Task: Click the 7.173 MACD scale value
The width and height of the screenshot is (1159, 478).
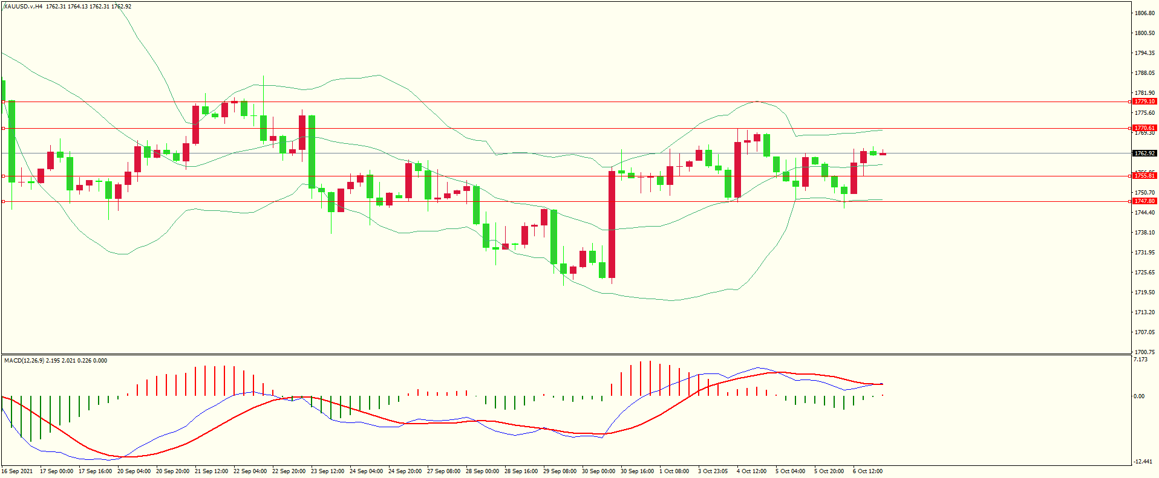Action: (x=1140, y=360)
